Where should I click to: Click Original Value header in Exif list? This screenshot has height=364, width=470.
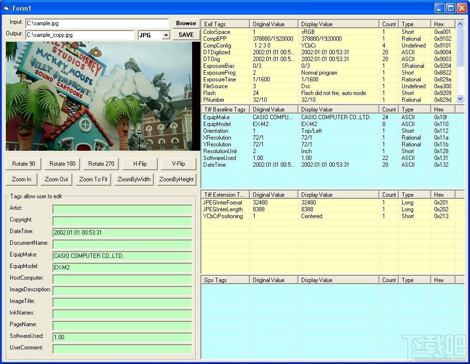pyautogui.click(x=274, y=24)
